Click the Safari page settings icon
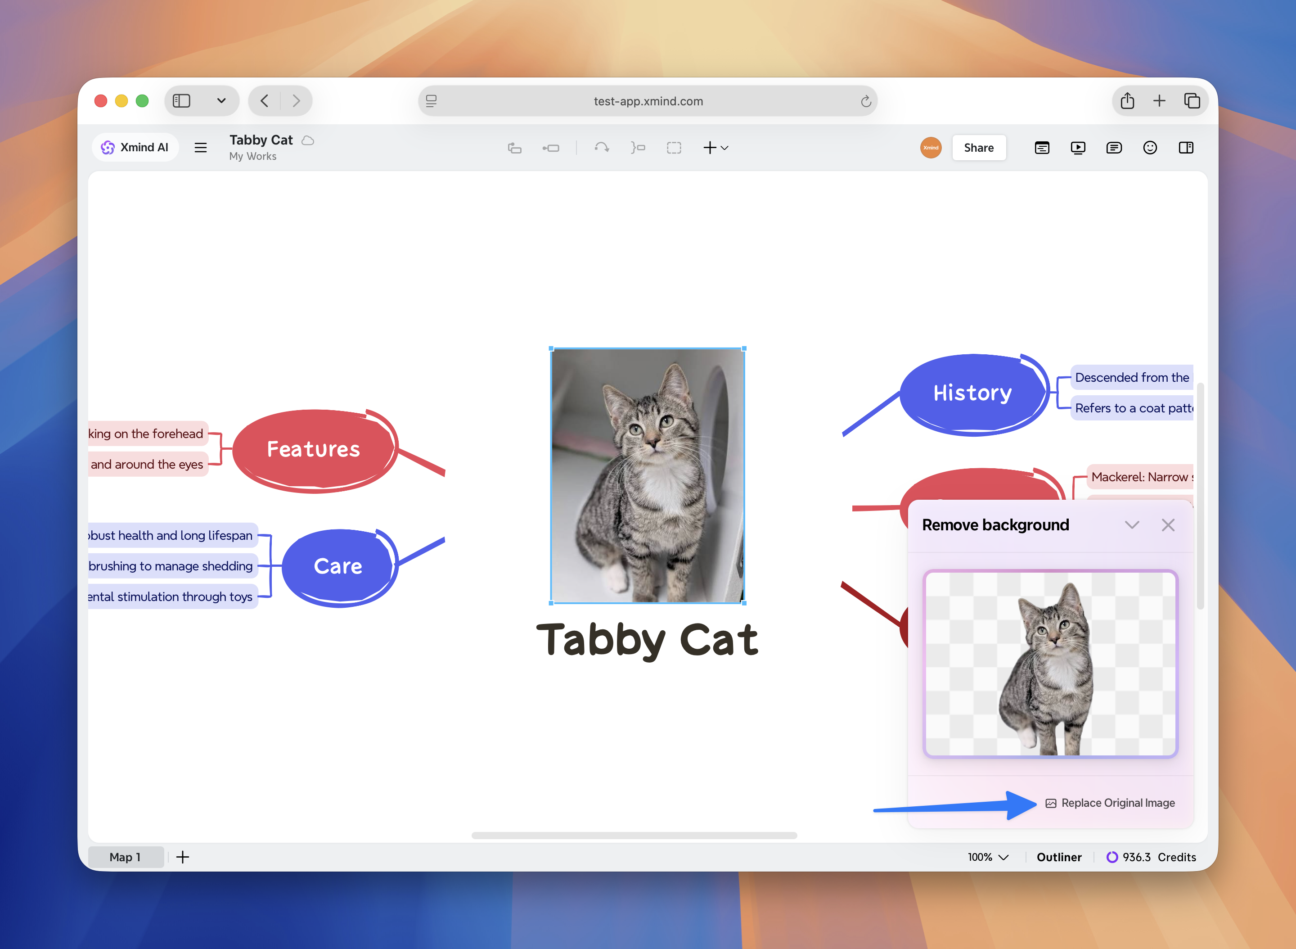 coord(431,101)
